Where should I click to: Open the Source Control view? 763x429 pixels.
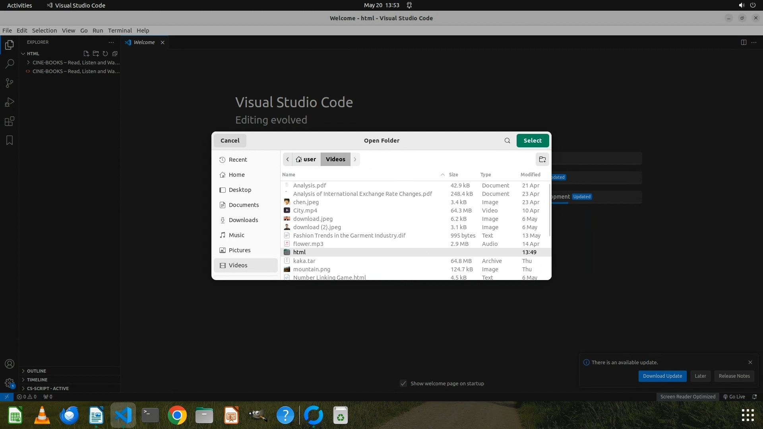[x=10, y=83]
